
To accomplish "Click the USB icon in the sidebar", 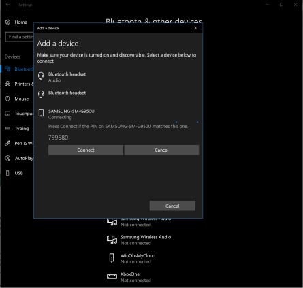I will pos(7,173).
